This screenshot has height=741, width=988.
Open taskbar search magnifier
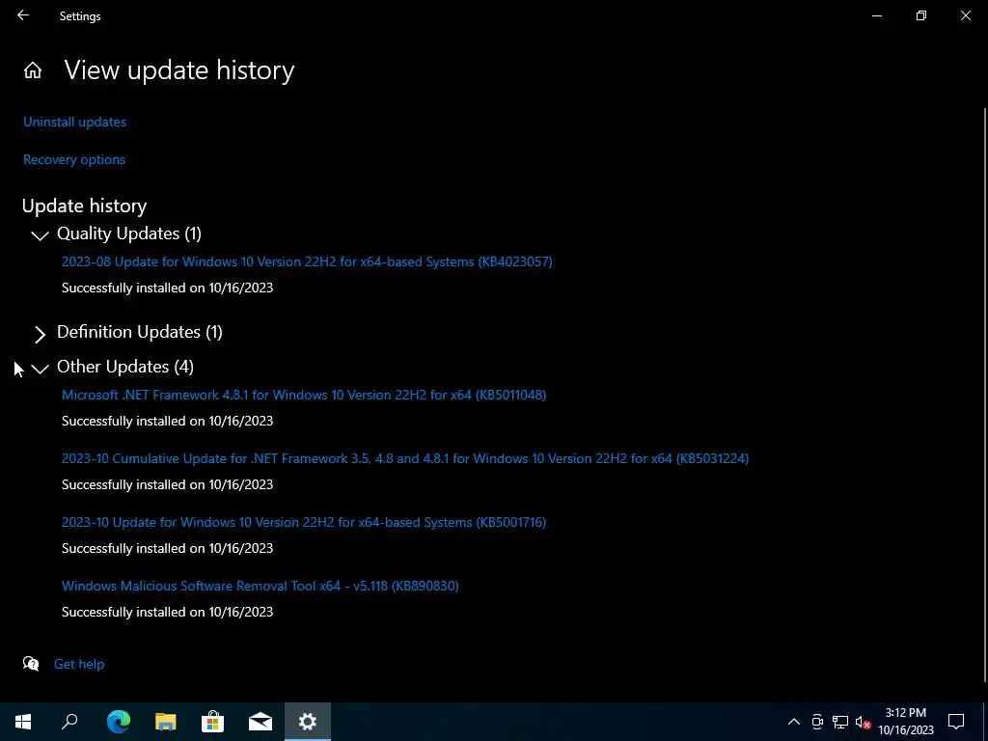(x=69, y=722)
